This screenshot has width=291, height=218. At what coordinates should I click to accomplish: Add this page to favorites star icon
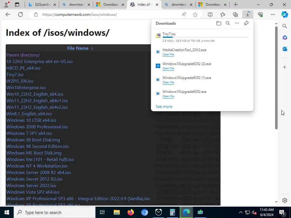pos(195,14)
